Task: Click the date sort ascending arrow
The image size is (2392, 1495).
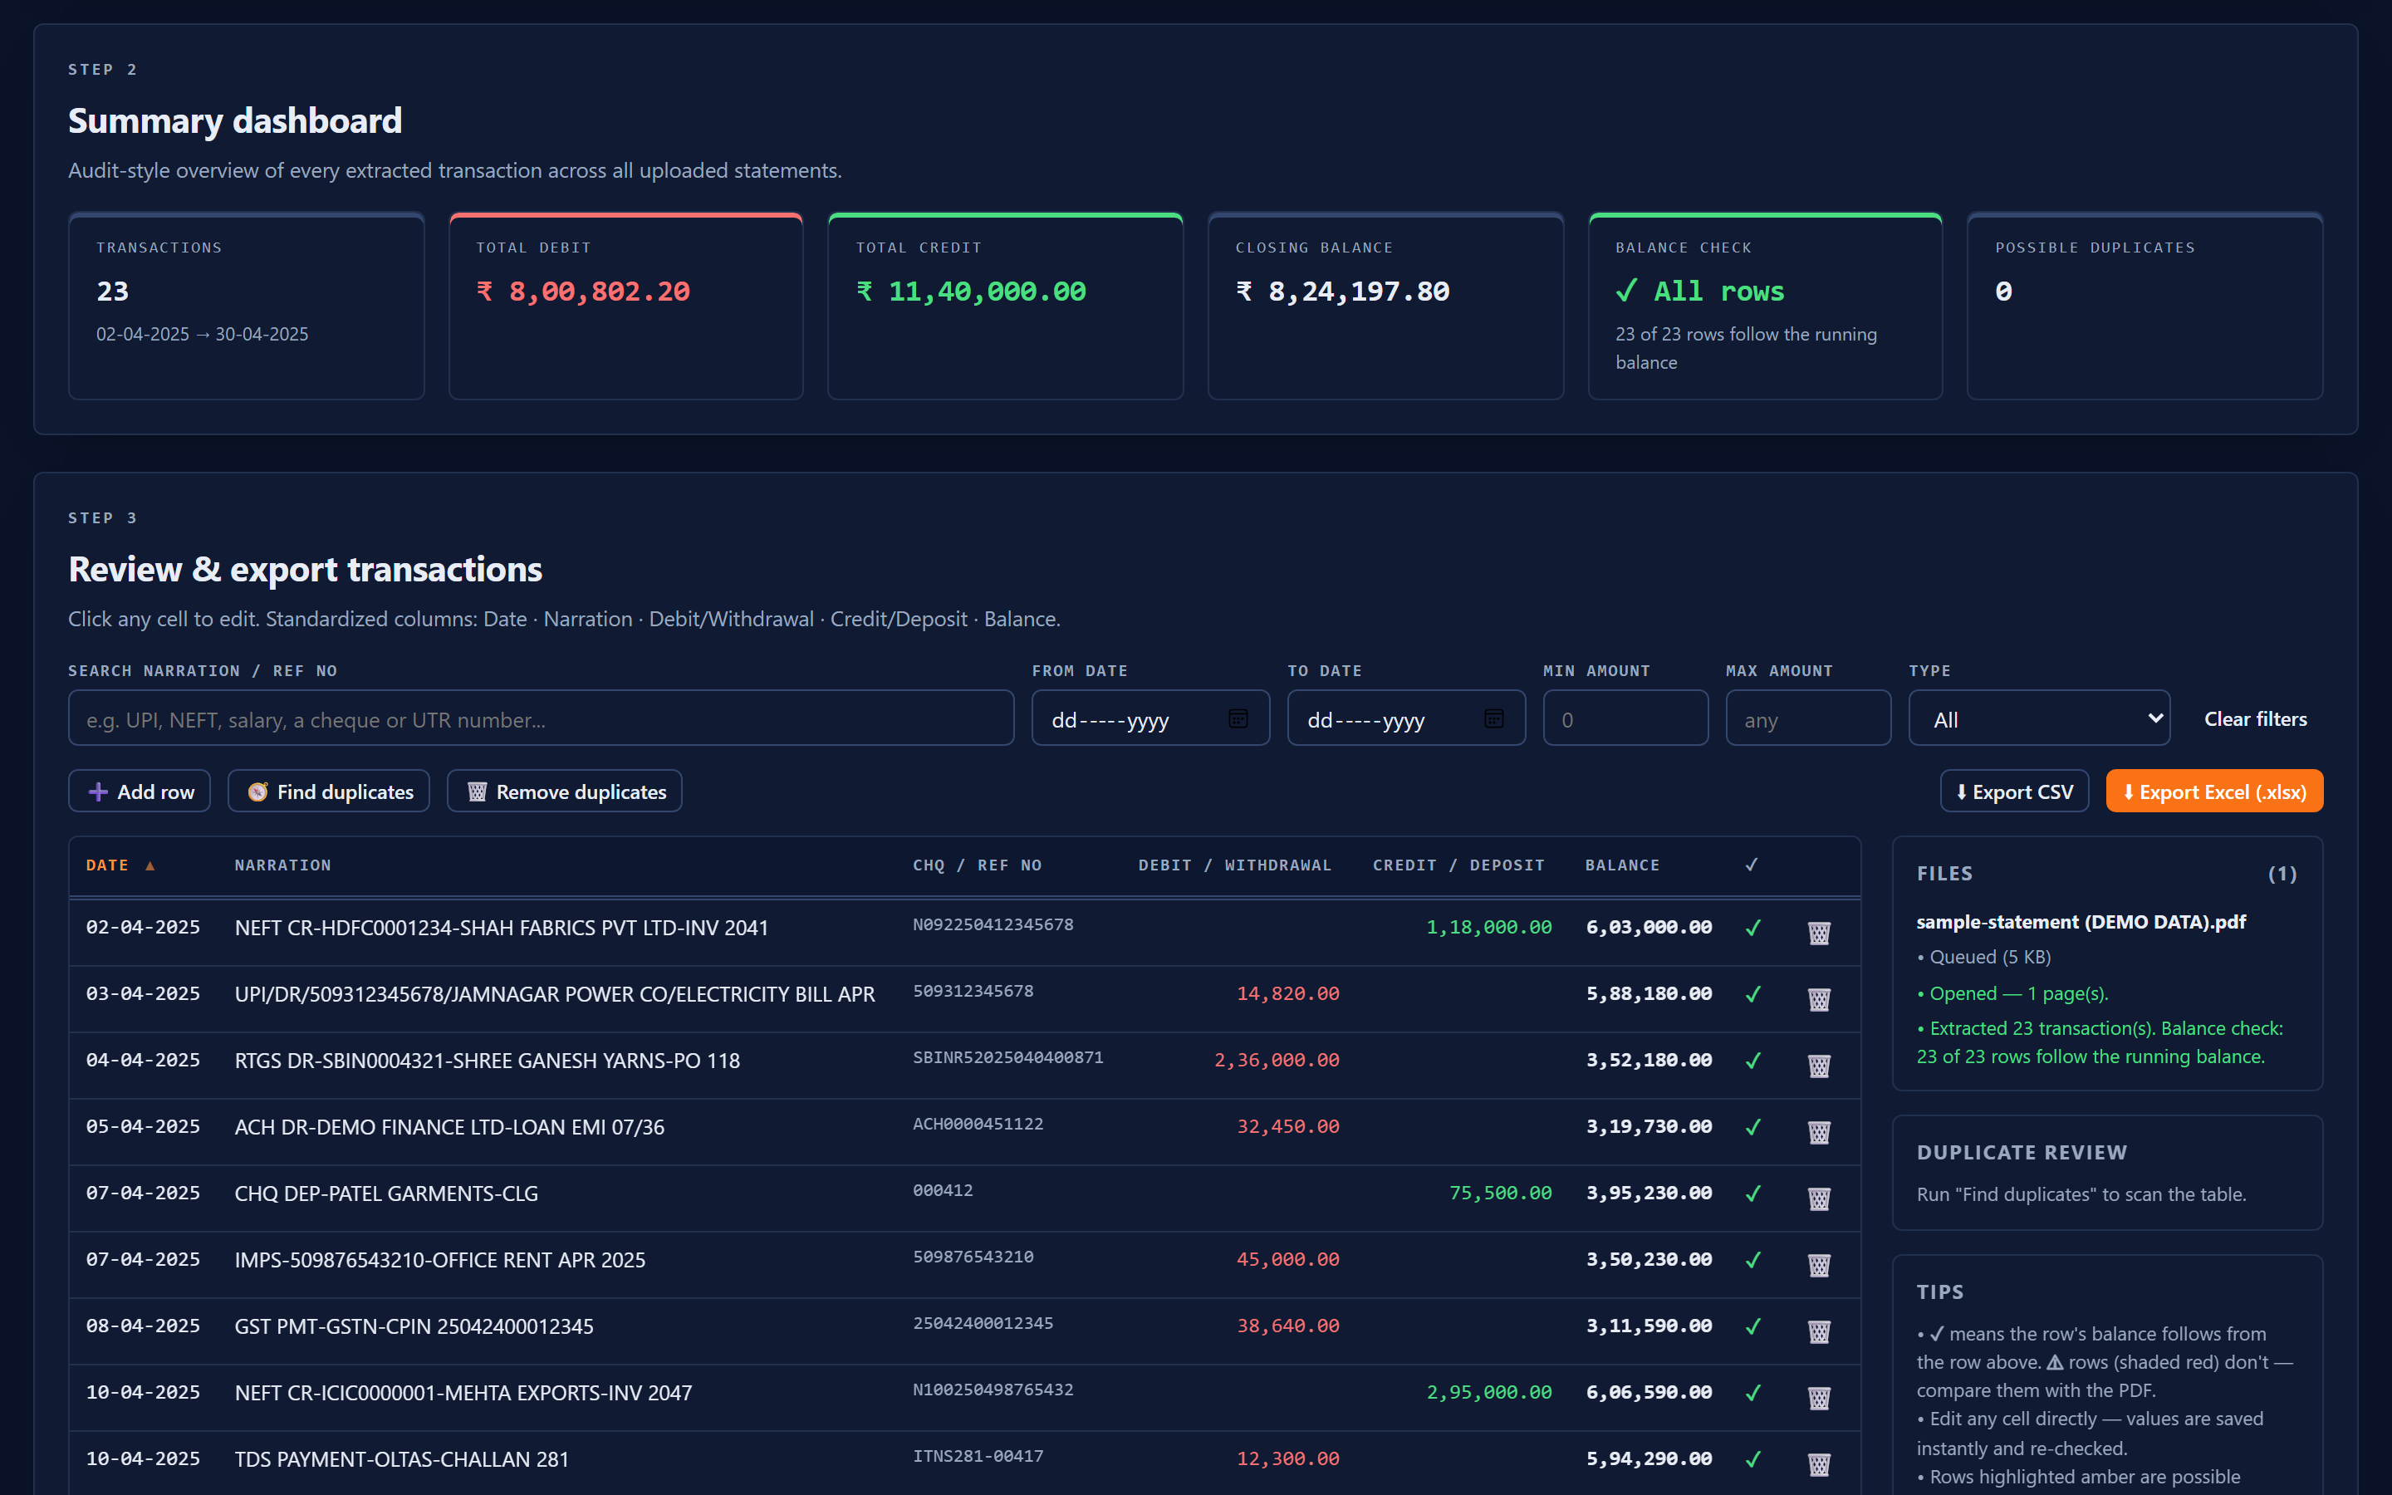Action: pyautogui.click(x=150, y=866)
